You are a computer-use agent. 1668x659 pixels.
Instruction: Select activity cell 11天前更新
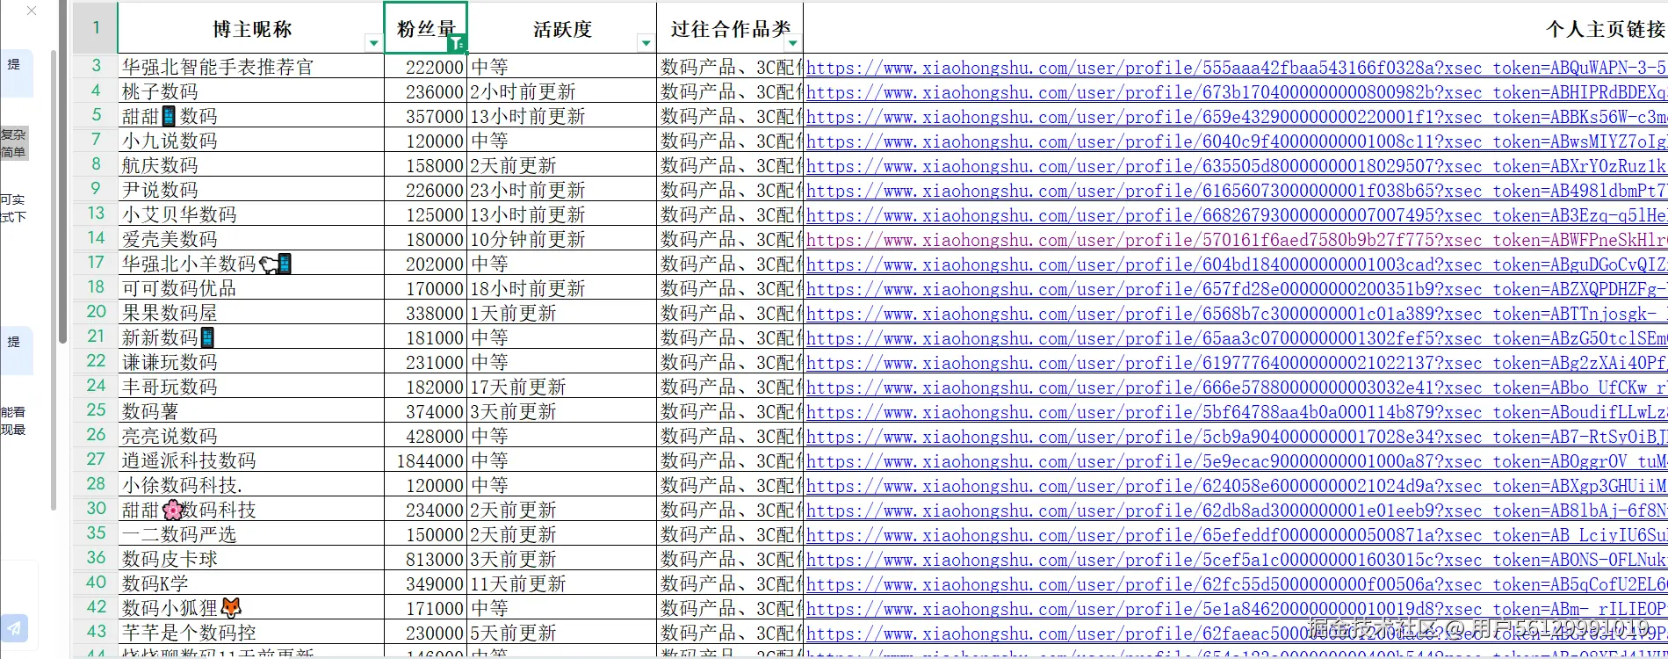pos(562,583)
